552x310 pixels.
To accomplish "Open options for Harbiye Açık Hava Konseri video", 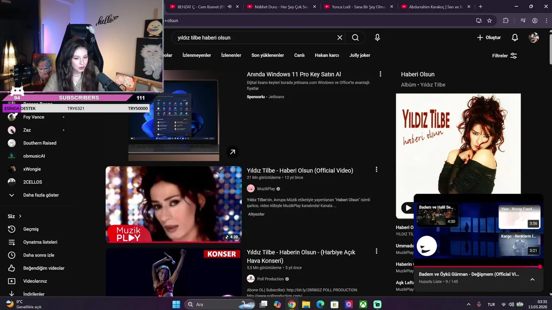I will 376,251.
